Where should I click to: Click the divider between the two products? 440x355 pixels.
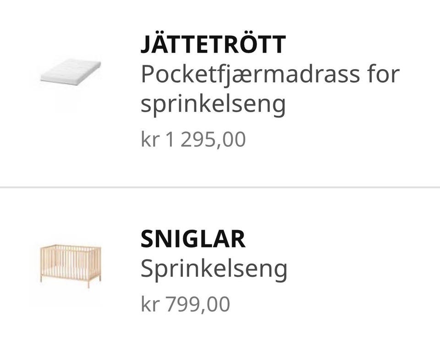click(220, 187)
